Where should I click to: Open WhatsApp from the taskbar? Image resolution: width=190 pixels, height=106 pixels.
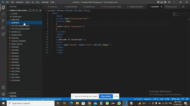[x=119, y=103]
